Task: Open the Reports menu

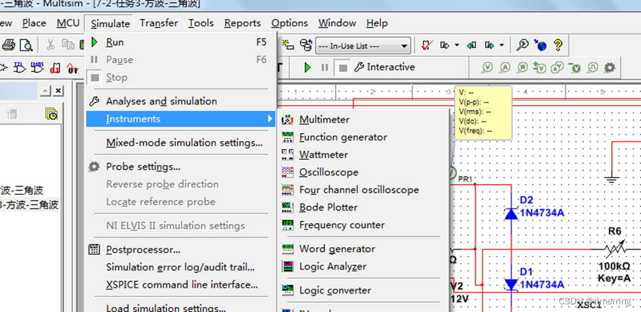Action: point(242,23)
